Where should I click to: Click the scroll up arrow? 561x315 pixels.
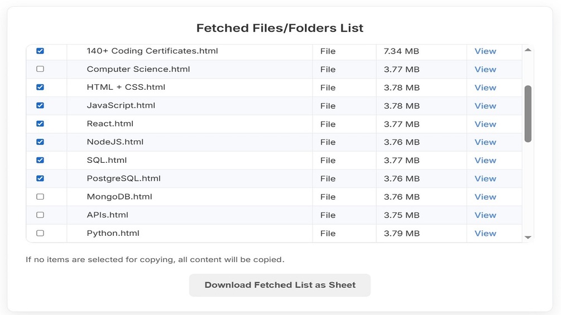pyautogui.click(x=528, y=50)
